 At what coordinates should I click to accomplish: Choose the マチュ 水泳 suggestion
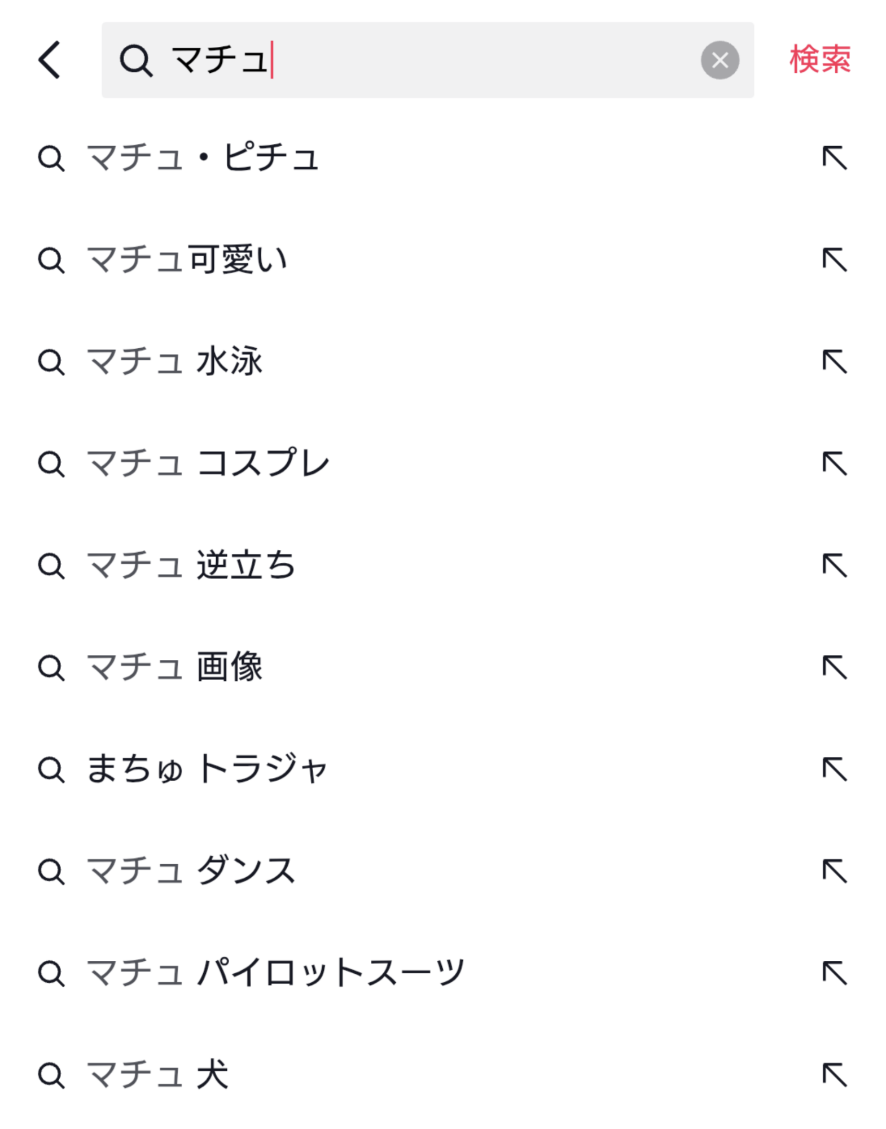point(175,362)
